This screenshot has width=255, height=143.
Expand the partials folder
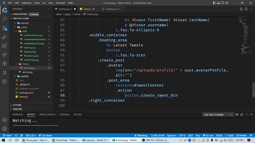coord(24,76)
